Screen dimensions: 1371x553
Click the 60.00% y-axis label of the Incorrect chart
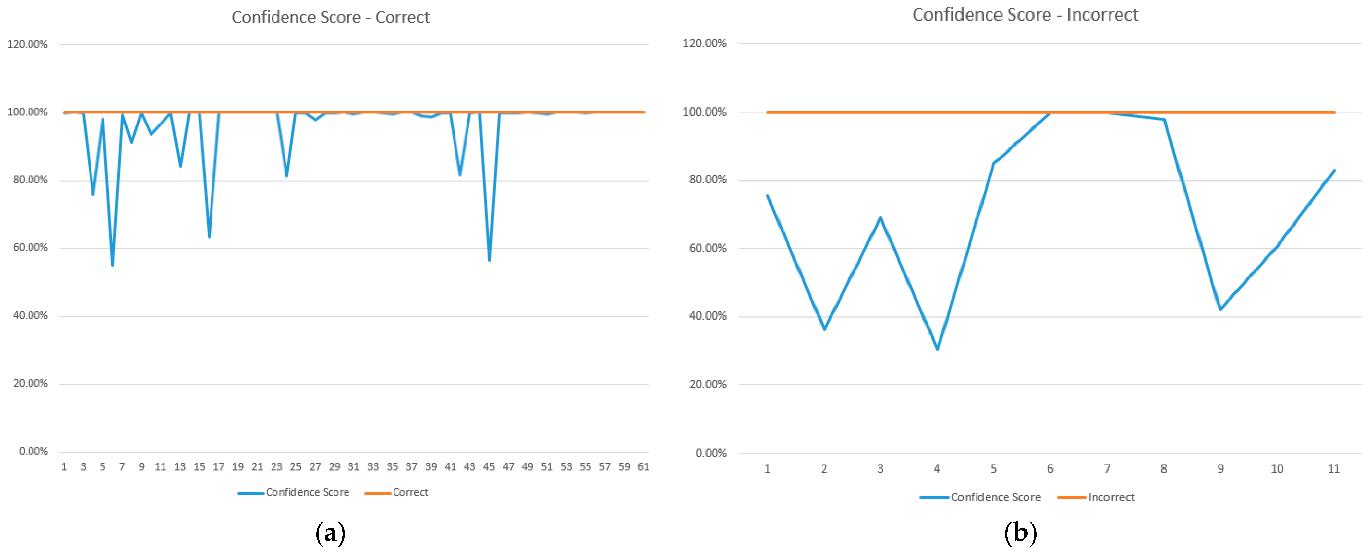[707, 248]
